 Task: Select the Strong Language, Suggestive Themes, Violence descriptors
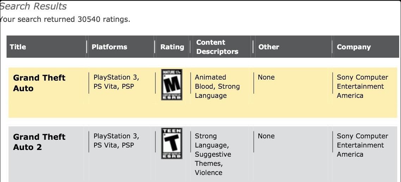pos(212,154)
